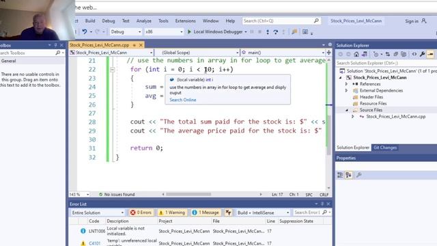Click Show All Files icon in Solution Explorer
Screen dimensions: 437x246
[x=404, y=54]
